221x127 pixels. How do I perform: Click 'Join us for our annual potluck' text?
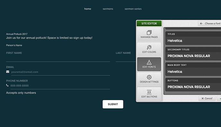coord(49,38)
